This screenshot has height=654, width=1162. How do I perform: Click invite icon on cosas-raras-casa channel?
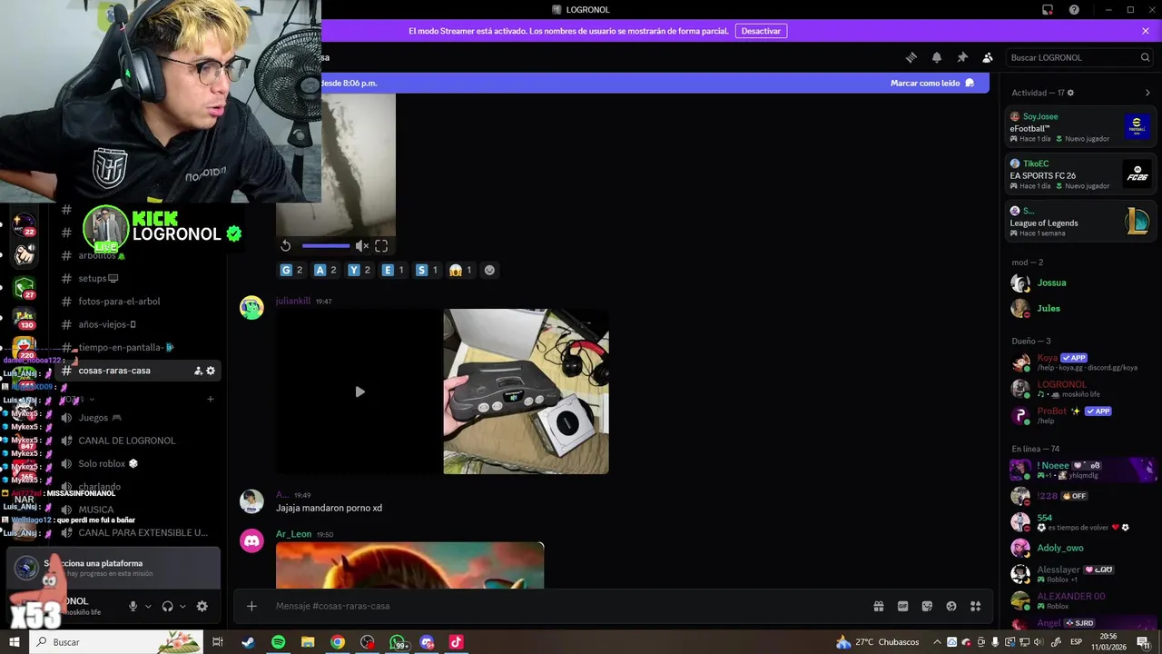tap(198, 371)
